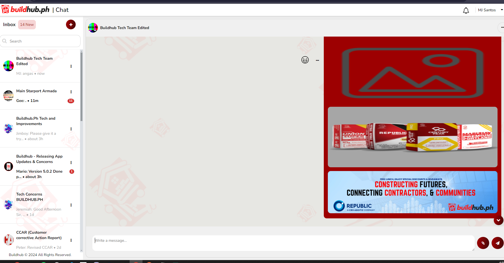Open the cement bags image thumbnail
The image size is (504, 263).
click(412, 137)
